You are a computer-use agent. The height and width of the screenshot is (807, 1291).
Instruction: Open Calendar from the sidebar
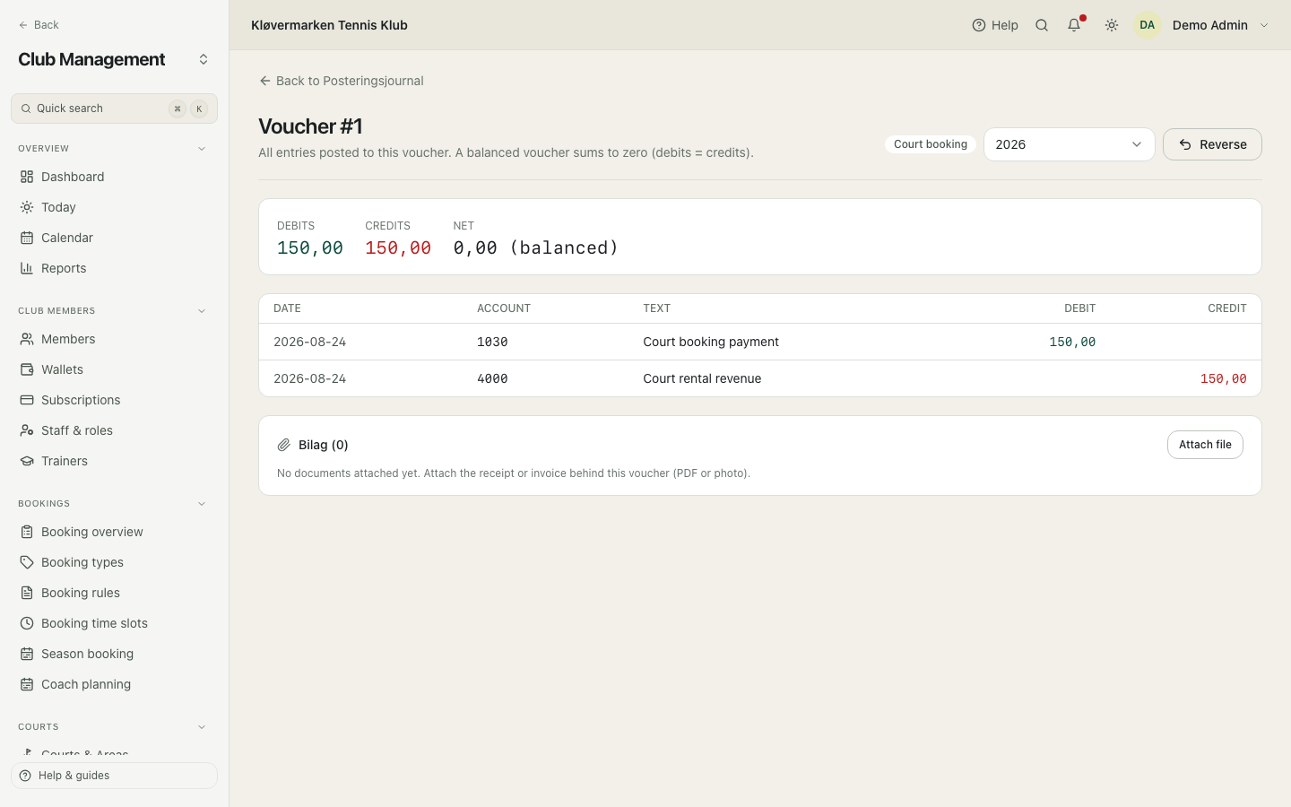click(x=67, y=238)
